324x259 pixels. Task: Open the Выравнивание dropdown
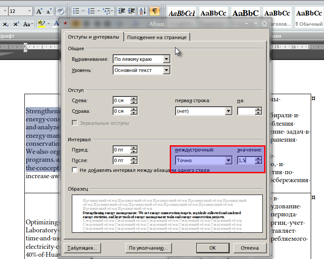167,59
